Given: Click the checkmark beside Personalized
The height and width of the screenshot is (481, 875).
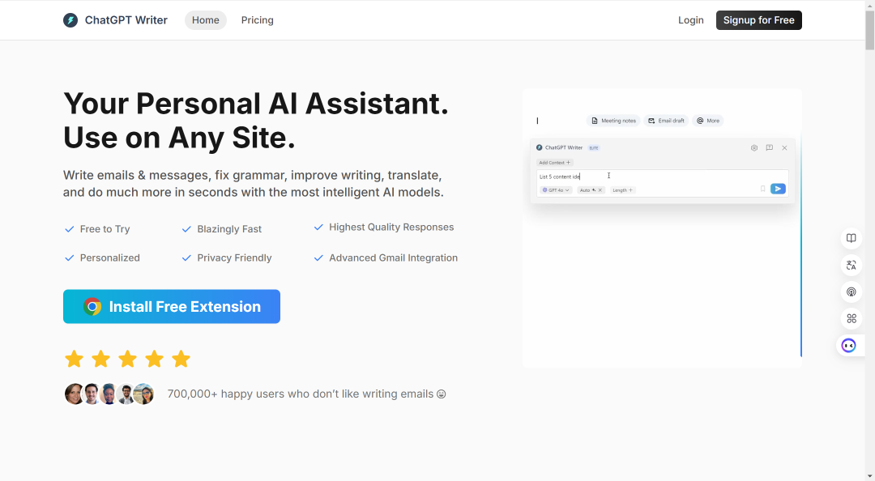Looking at the screenshot, I should (x=69, y=258).
